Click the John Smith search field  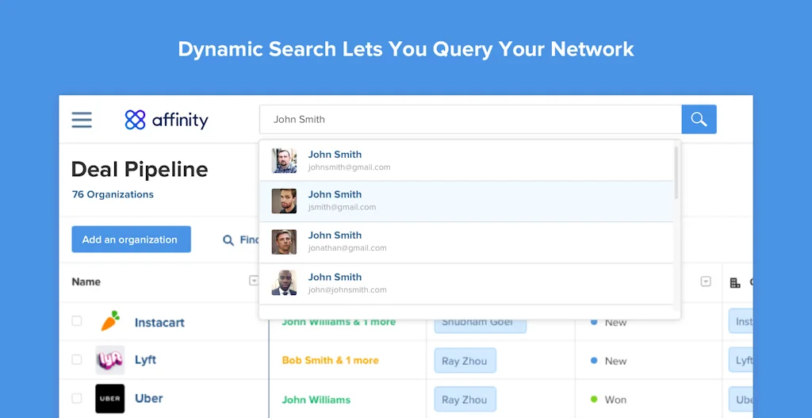click(469, 119)
